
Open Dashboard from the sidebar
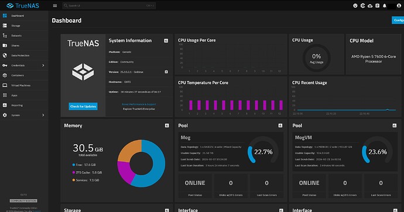tap(24, 16)
